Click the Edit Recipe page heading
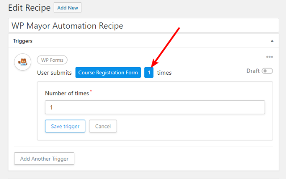Image resolution: width=286 pixels, height=179 pixels. coord(29,8)
